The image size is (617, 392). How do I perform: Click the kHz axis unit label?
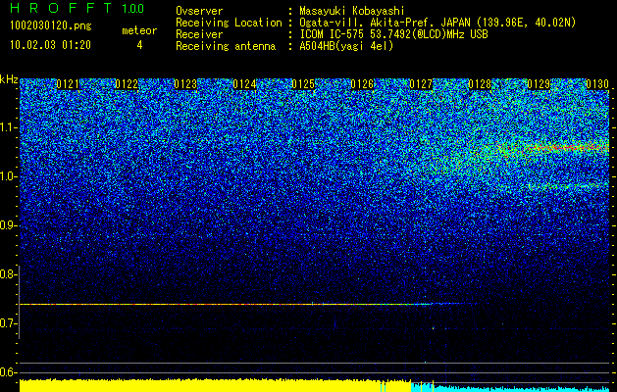click(9, 79)
